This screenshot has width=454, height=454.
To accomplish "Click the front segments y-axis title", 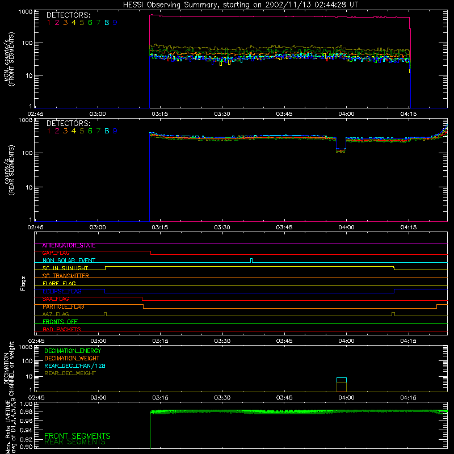I will 9,59.
